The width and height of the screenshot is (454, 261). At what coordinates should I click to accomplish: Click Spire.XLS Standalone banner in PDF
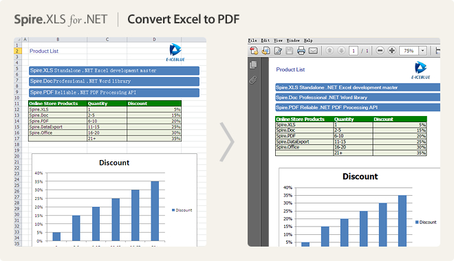pyautogui.click(x=358, y=87)
